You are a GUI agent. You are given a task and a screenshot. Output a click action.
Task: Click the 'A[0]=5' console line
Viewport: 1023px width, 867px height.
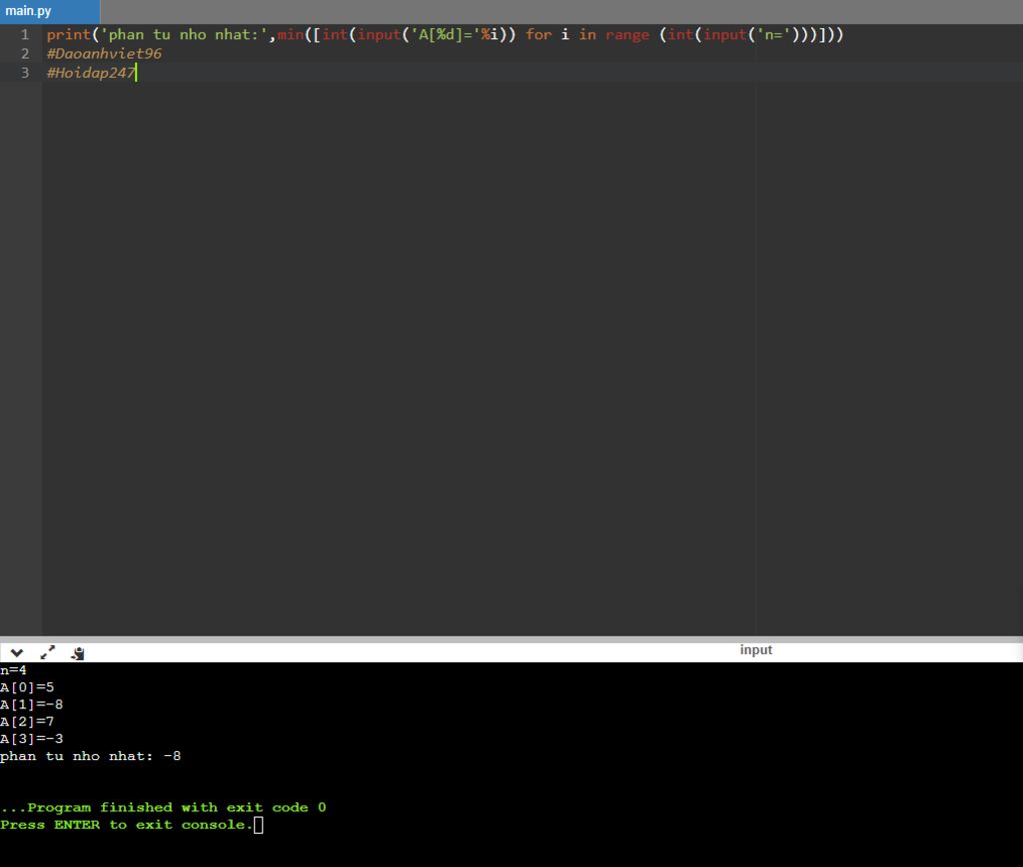[27, 687]
